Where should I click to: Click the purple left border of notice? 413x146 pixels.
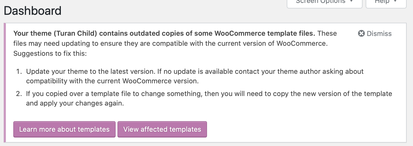coord(5,83)
